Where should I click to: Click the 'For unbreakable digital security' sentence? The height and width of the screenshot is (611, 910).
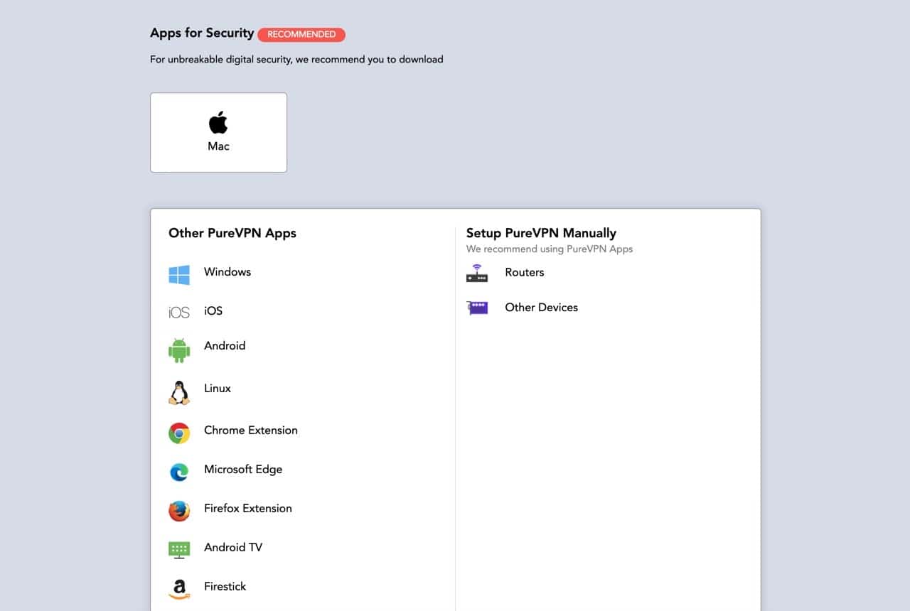click(296, 60)
